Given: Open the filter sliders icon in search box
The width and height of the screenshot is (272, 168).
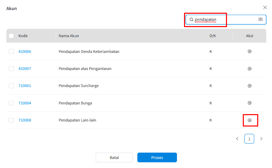Looking at the screenshot, I should (x=261, y=19).
